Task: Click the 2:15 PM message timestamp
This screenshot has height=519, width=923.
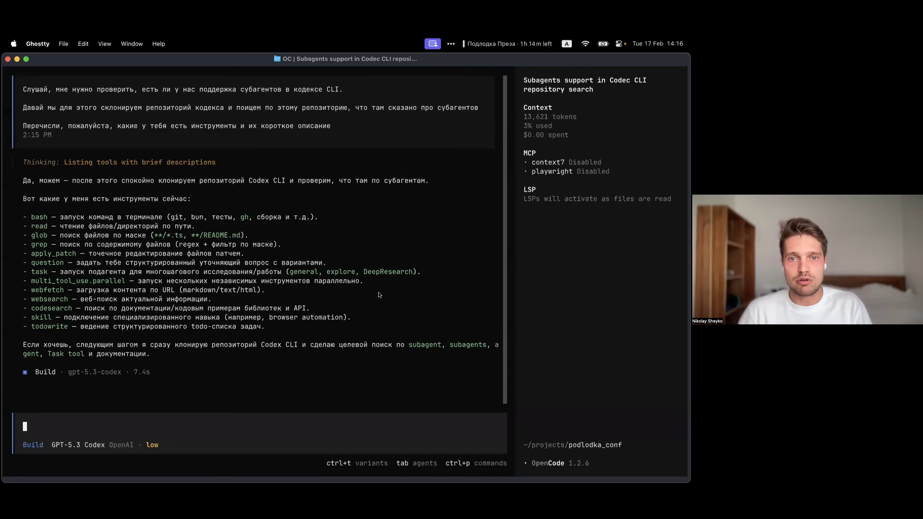Action: tap(37, 135)
